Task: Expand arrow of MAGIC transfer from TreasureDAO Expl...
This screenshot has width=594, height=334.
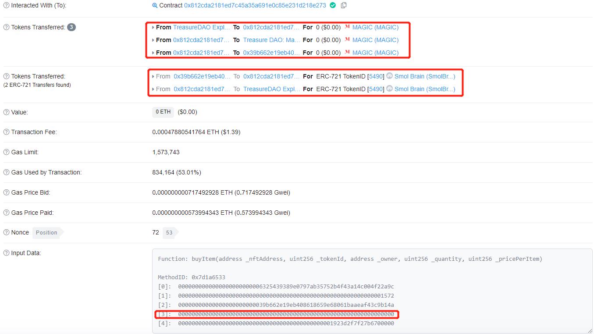Action: point(153,27)
